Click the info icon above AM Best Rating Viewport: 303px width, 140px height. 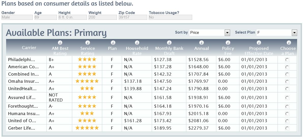[60, 43]
